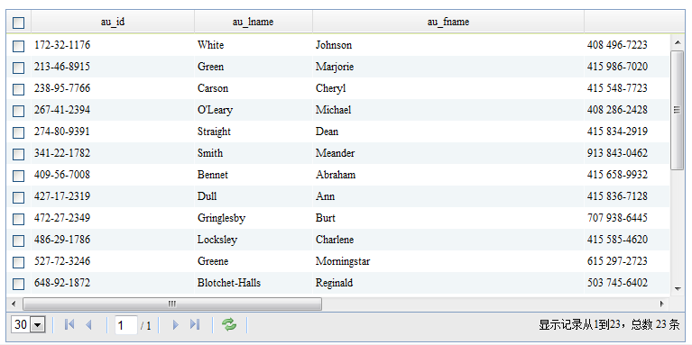Click last name Green

point(210,67)
